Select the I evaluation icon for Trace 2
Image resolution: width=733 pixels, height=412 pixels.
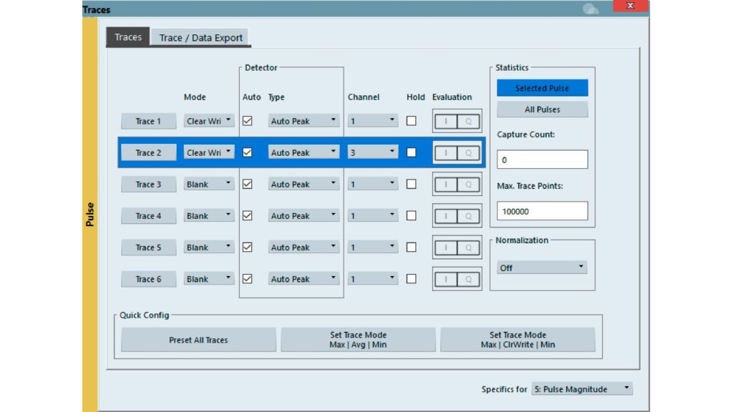coord(447,152)
